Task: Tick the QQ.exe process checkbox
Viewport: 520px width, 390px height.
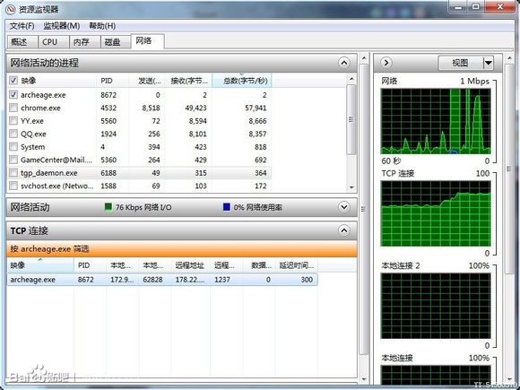Action: pyautogui.click(x=13, y=134)
